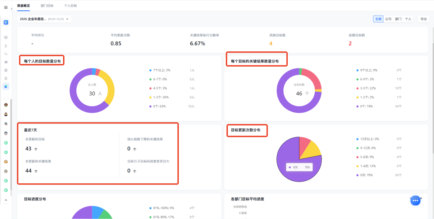Open the gear settings icon in sidebar
The image size is (434, 219).
tap(6, 37)
